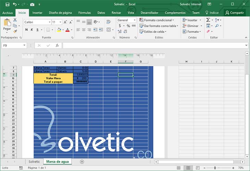Decrease font size with the small A icon
The width and height of the screenshot is (250, 171).
(x=71, y=22)
